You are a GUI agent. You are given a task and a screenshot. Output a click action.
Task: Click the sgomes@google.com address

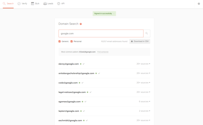pos(70,102)
